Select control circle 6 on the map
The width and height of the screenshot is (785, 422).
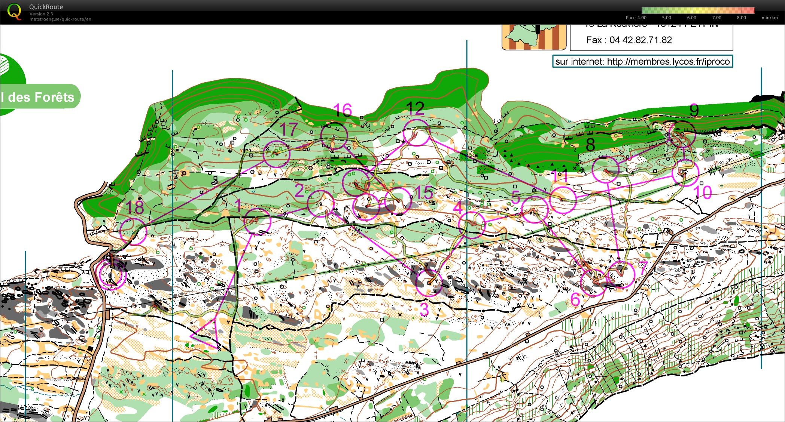594,283
